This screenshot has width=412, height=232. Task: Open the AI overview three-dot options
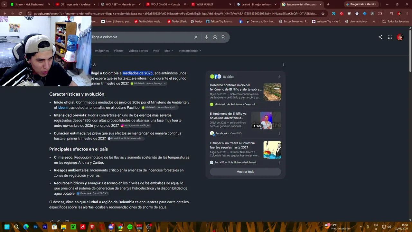tap(283, 65)
